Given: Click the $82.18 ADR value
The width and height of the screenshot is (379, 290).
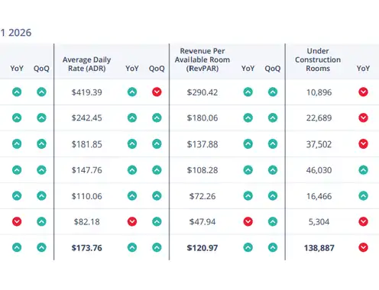Looking at the screenshot, I should pyautogui.click(x=86, y=222).
